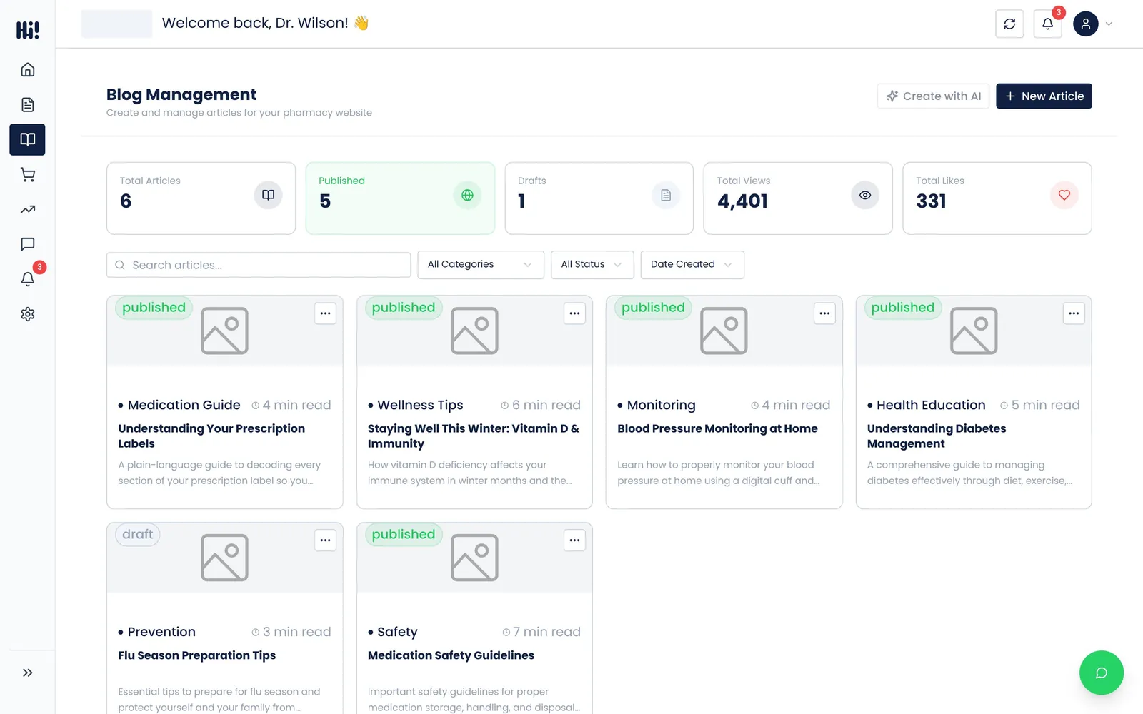
Task: Open options menu for Safety article
Action: [574, 540]
